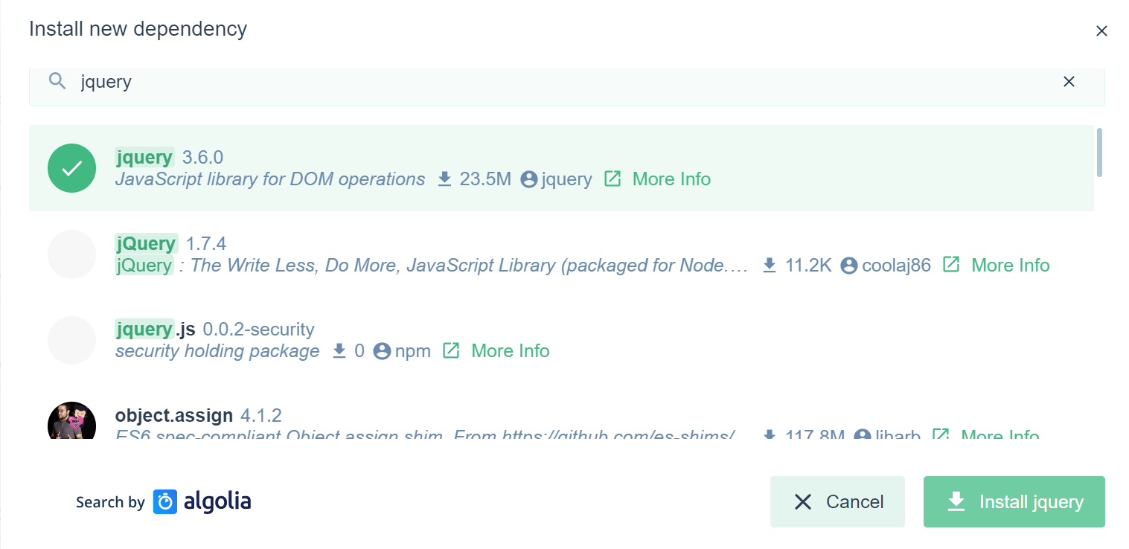The image size is (1129, 549).
Task: Open external link icon for jquery 3.6.0
Action: 613,179
